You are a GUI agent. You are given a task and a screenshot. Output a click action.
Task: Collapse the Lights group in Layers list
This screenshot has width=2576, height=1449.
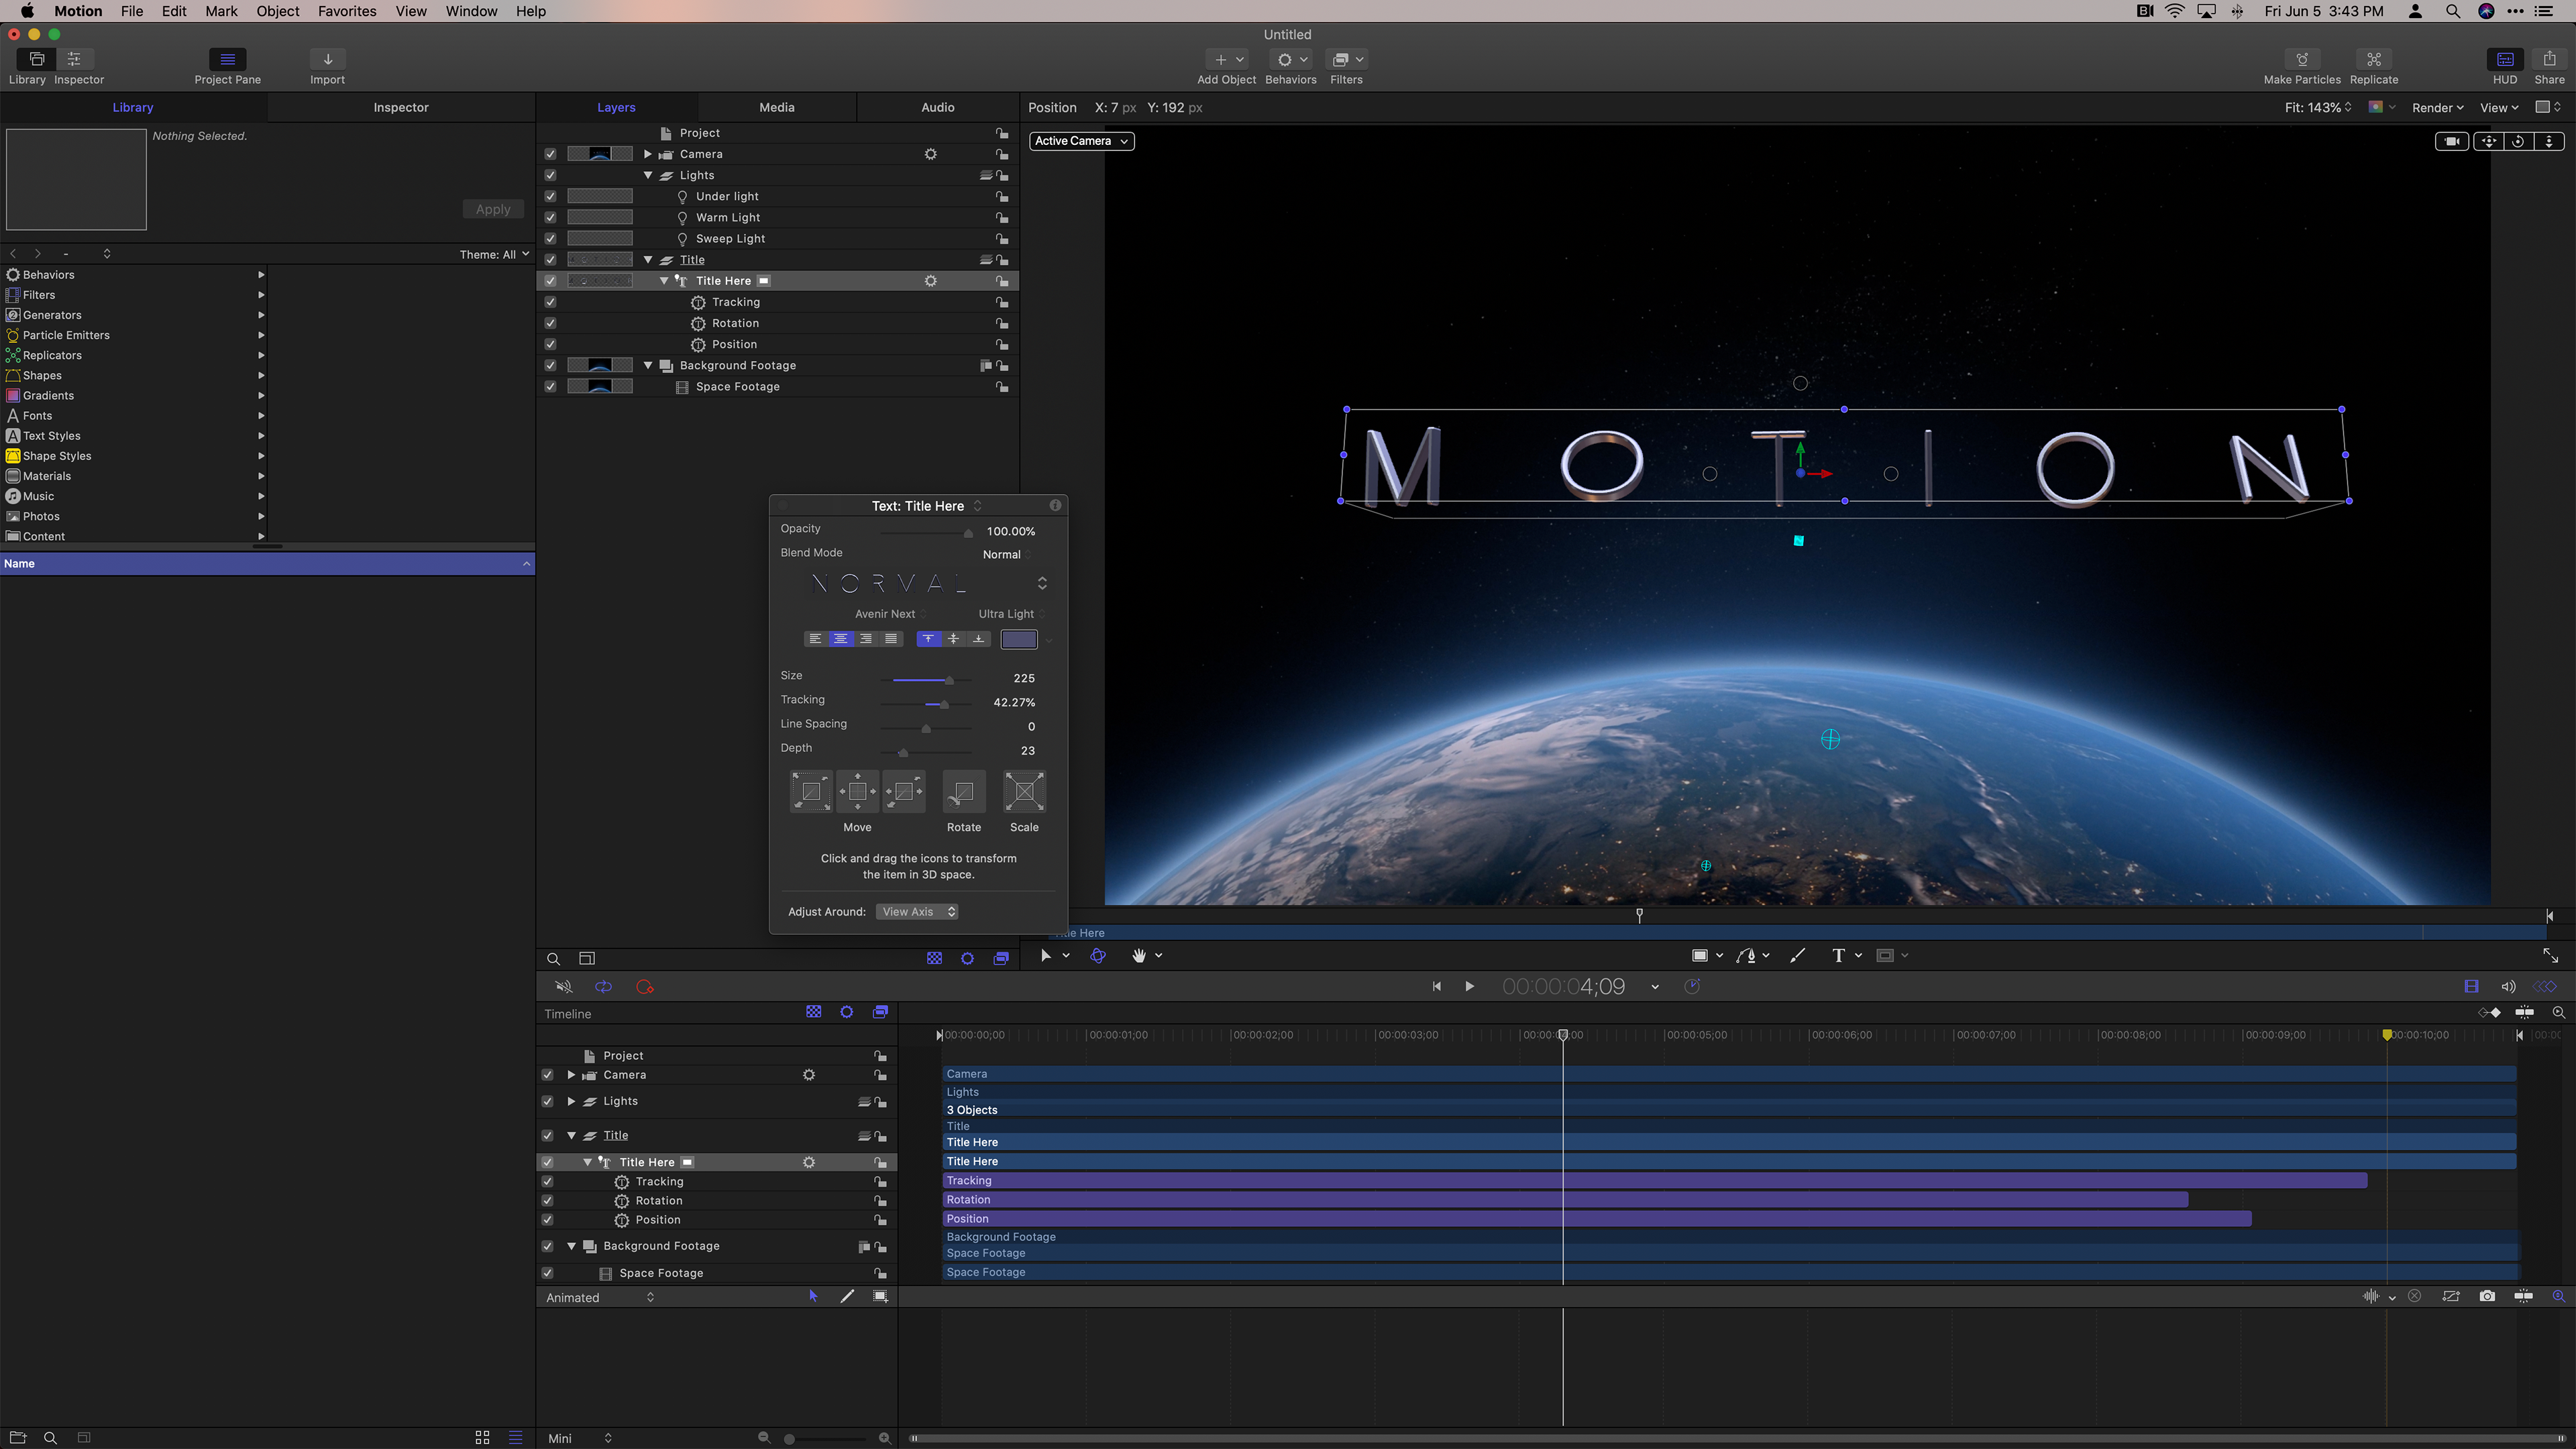click(648, 175)
